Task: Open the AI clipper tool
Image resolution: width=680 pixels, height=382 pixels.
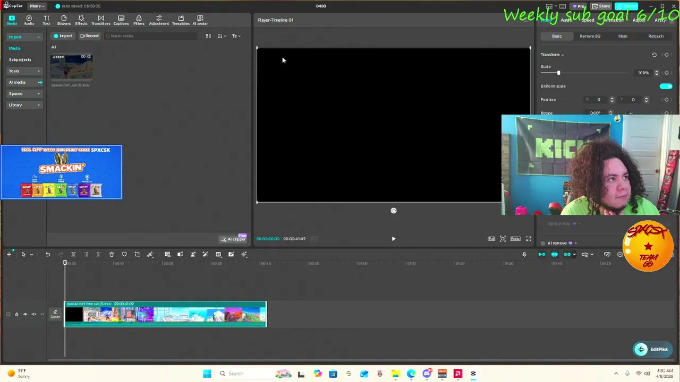Action: (233, 239)
